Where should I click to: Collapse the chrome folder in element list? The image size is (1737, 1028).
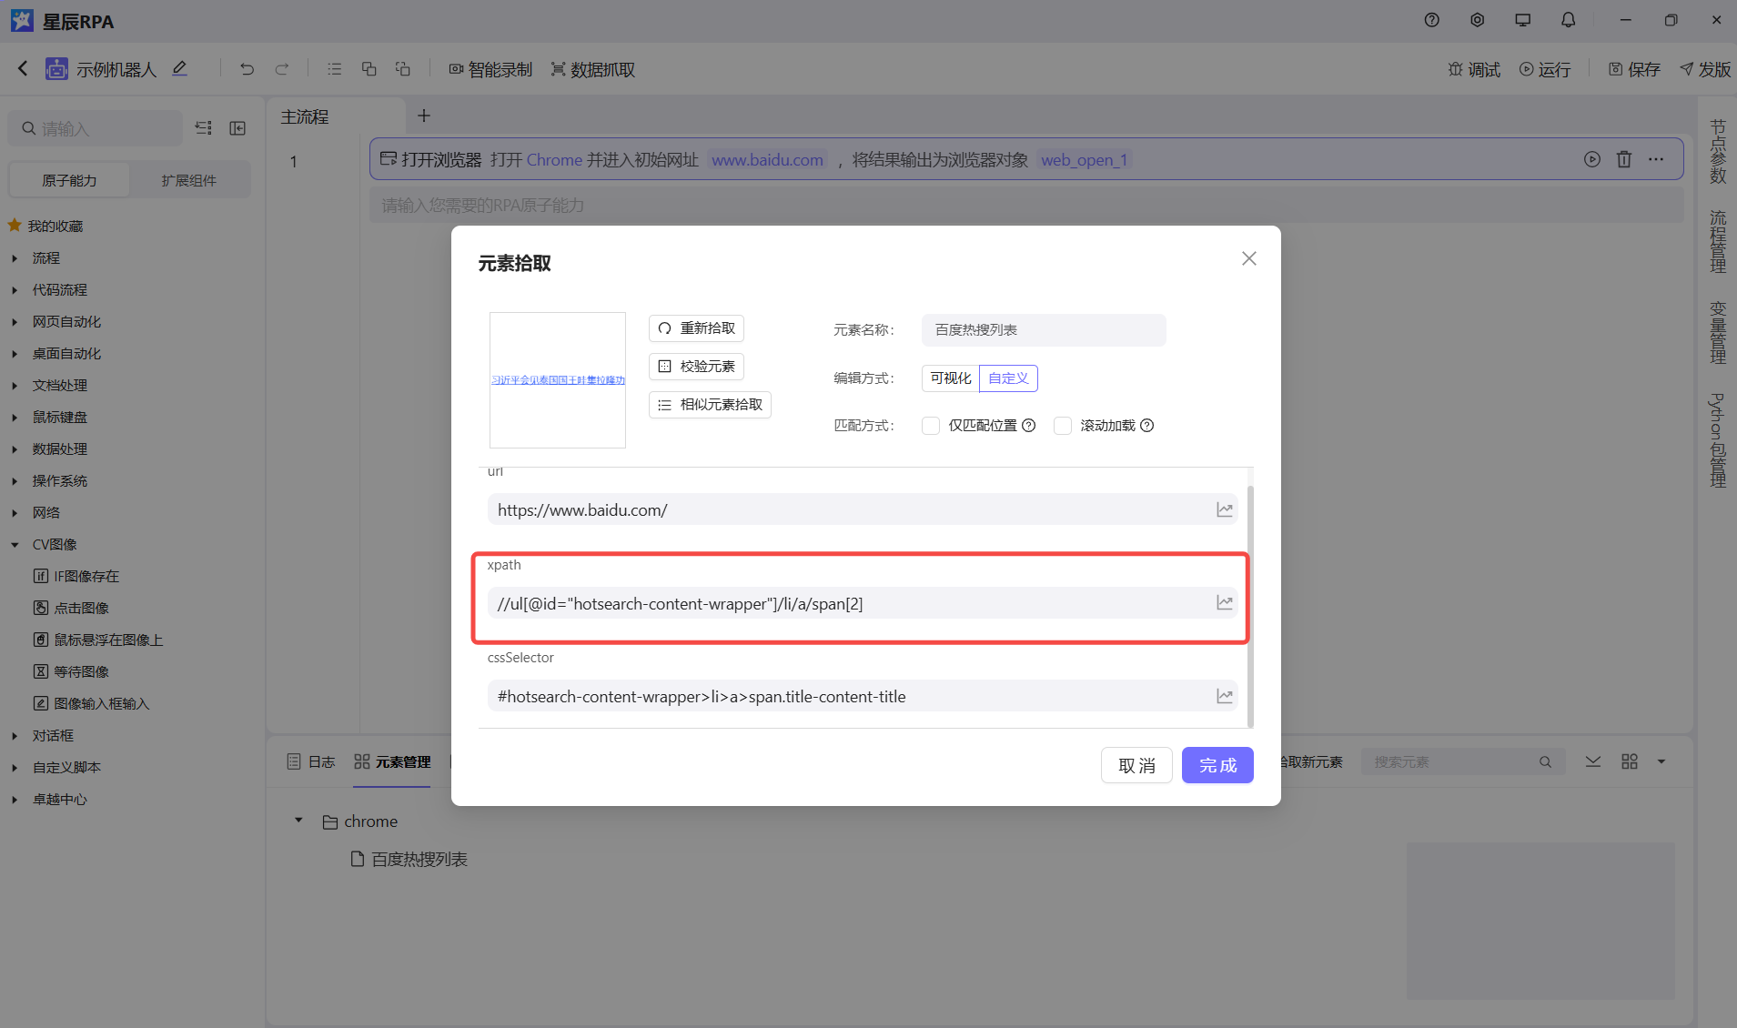(298, 821)
